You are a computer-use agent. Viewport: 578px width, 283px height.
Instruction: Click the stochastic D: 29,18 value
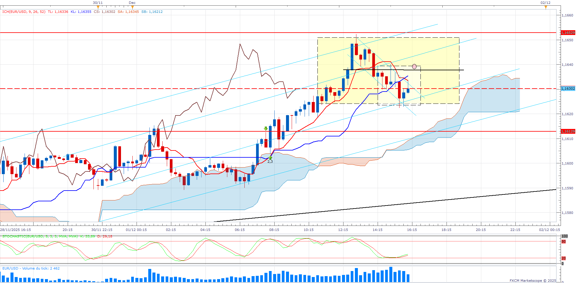tap(105, 236)
